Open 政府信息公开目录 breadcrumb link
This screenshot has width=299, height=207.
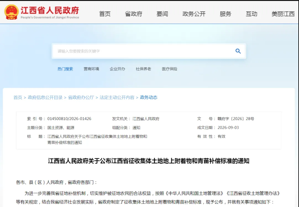pos(45,97)
